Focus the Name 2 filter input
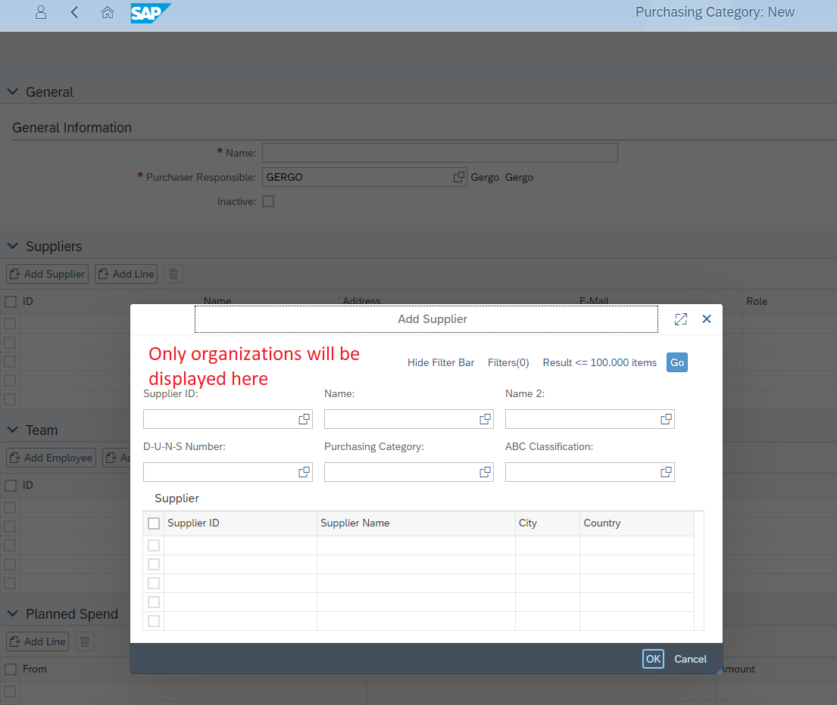Image resolution: width=837 pixels, height=705 pixels. (x=589, y=419)
